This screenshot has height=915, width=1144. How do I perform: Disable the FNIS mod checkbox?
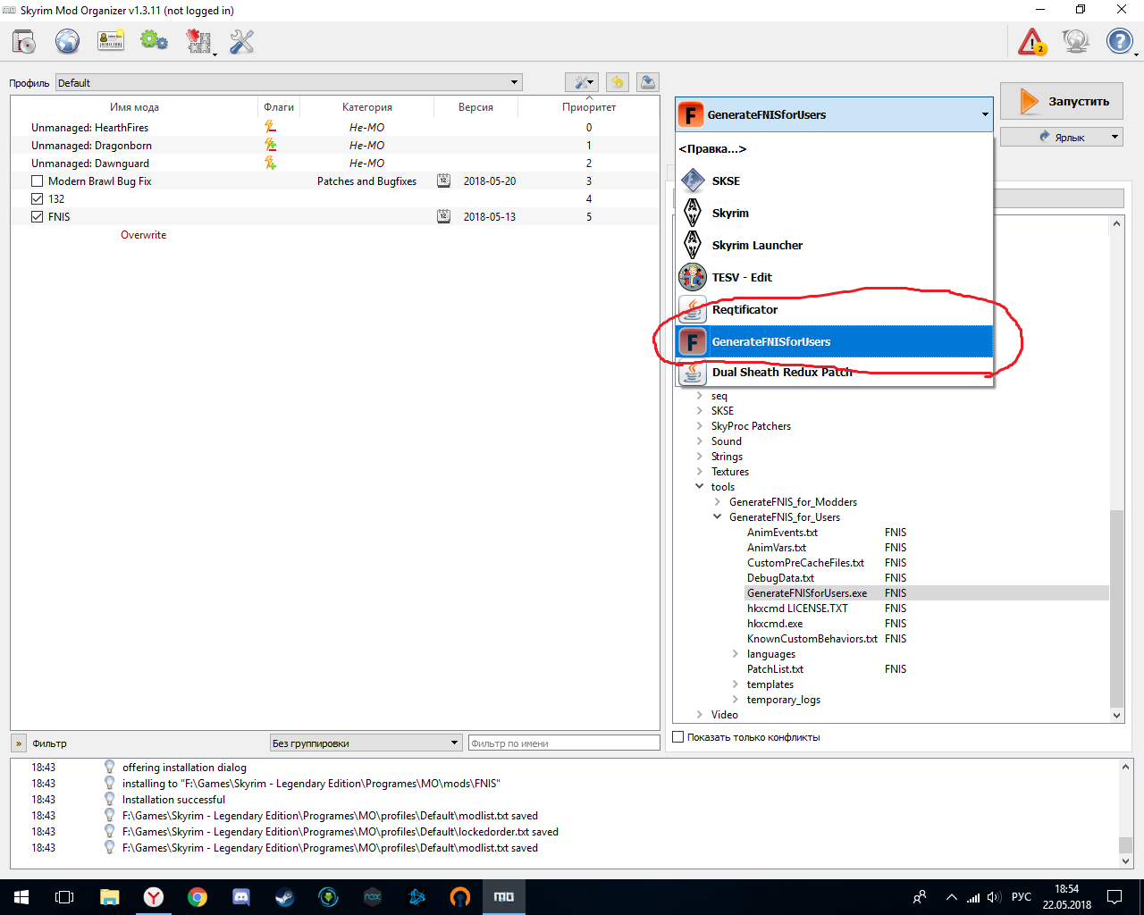click(x=37, y=217)
